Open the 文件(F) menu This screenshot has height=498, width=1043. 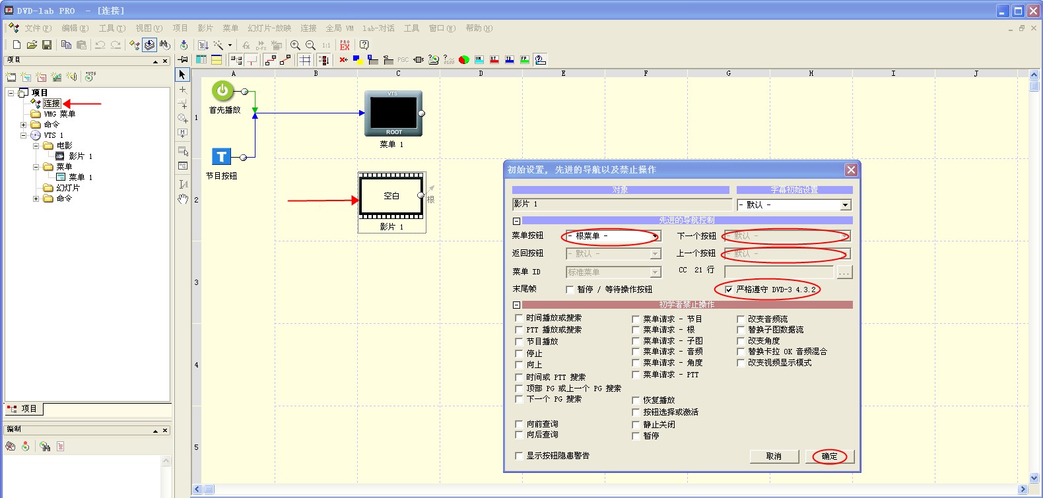pyautogui.click(x=38, y=28)
